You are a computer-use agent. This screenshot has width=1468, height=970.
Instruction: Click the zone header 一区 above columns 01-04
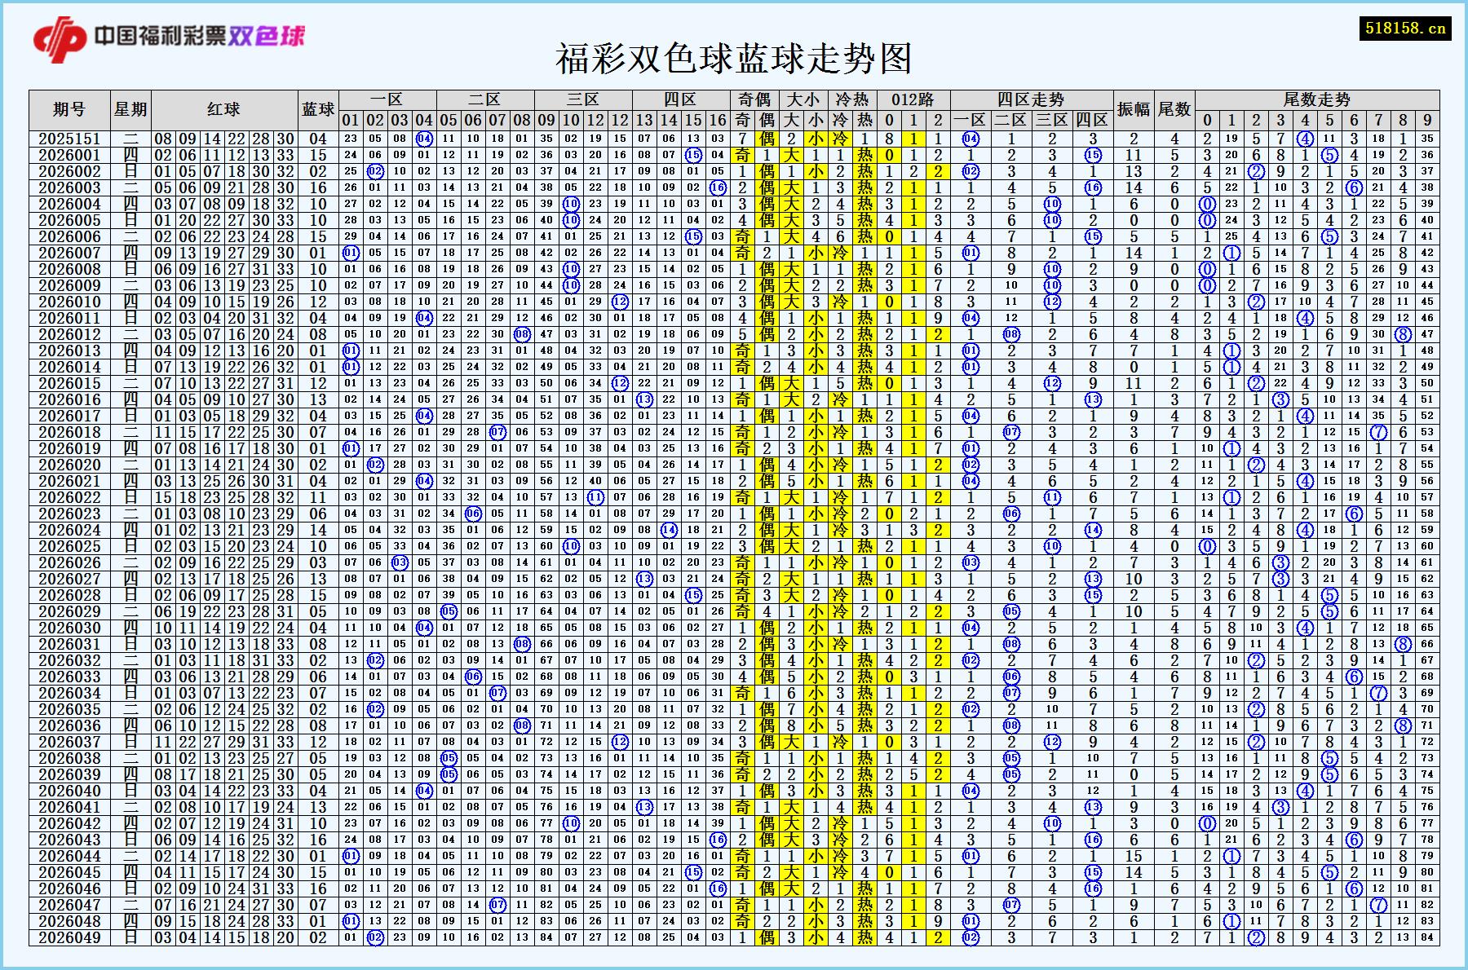387,99
